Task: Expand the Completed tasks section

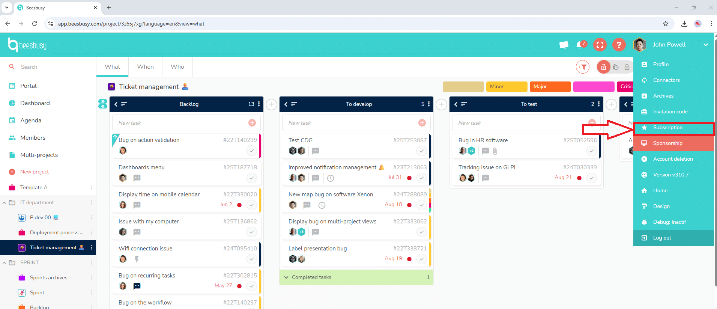Action: [286, 277]
